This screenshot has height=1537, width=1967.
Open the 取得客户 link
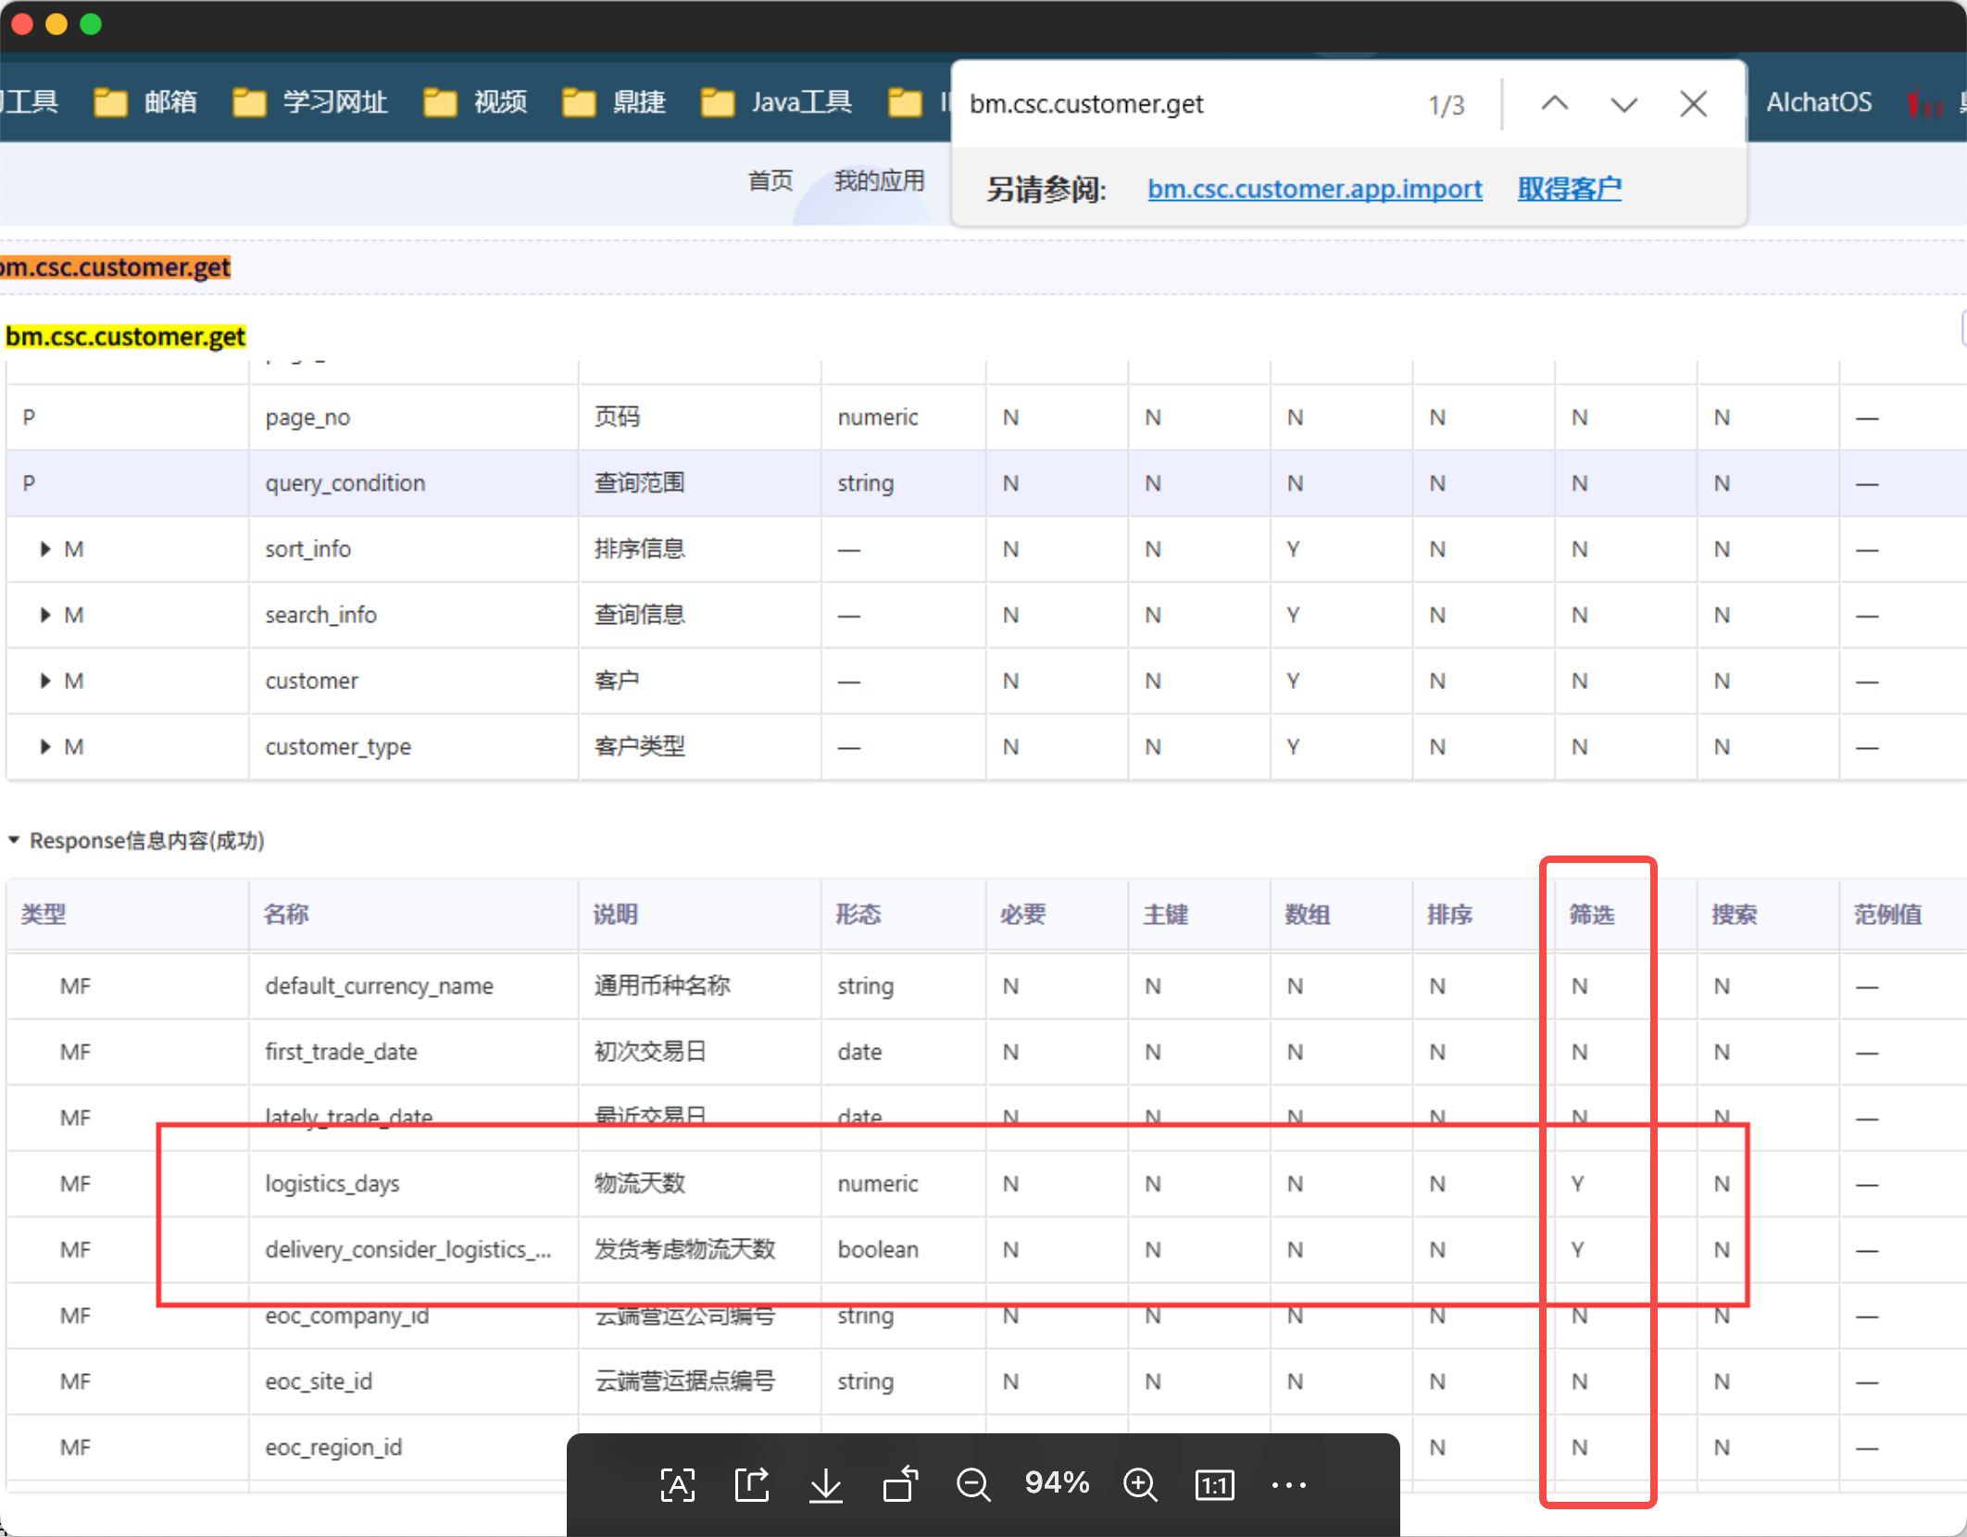(x=1570, y=189)
